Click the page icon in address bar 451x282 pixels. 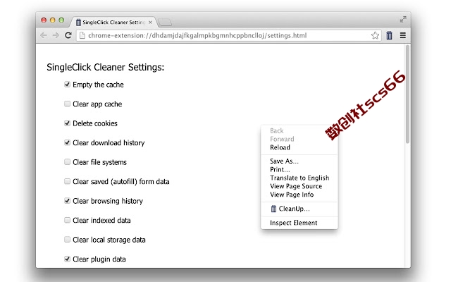pos(82,35)
